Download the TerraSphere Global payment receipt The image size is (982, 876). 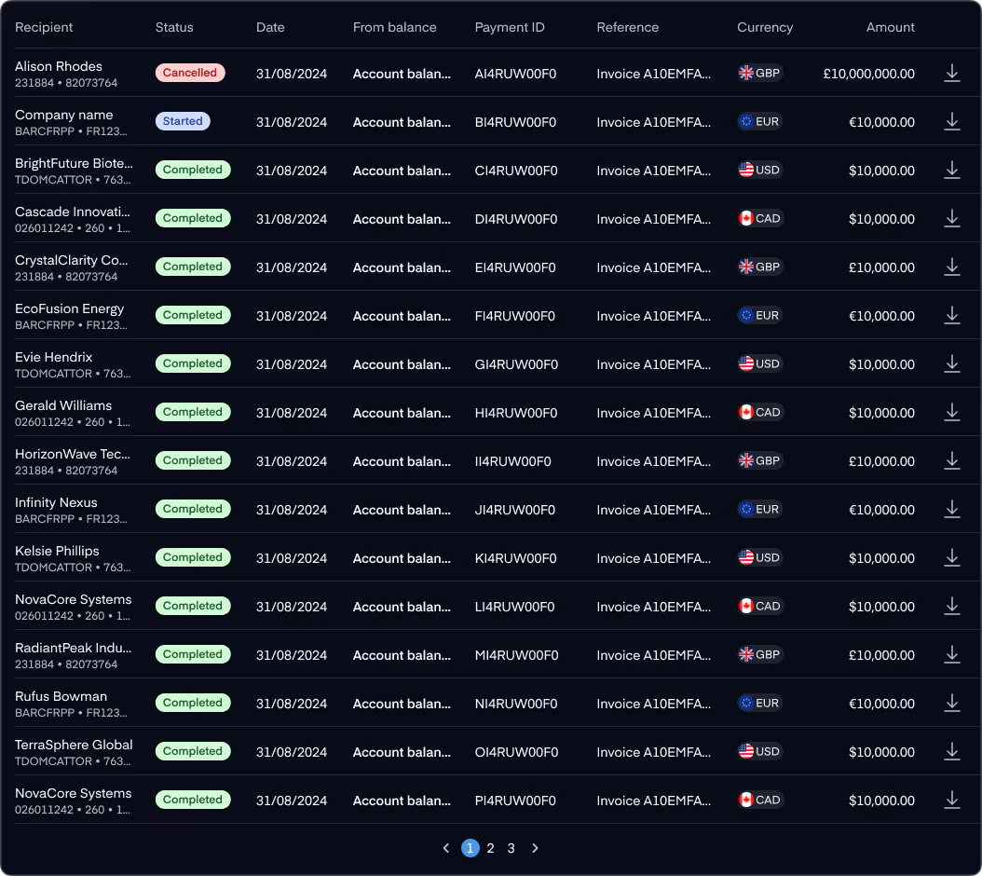coord(951,751)
